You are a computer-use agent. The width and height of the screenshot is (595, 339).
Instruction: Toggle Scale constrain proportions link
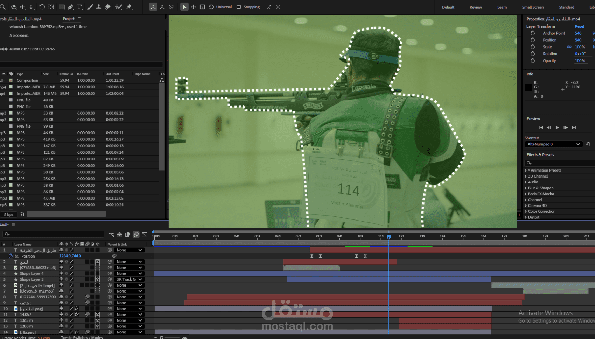pyautogui.click(x=569, y=47)
